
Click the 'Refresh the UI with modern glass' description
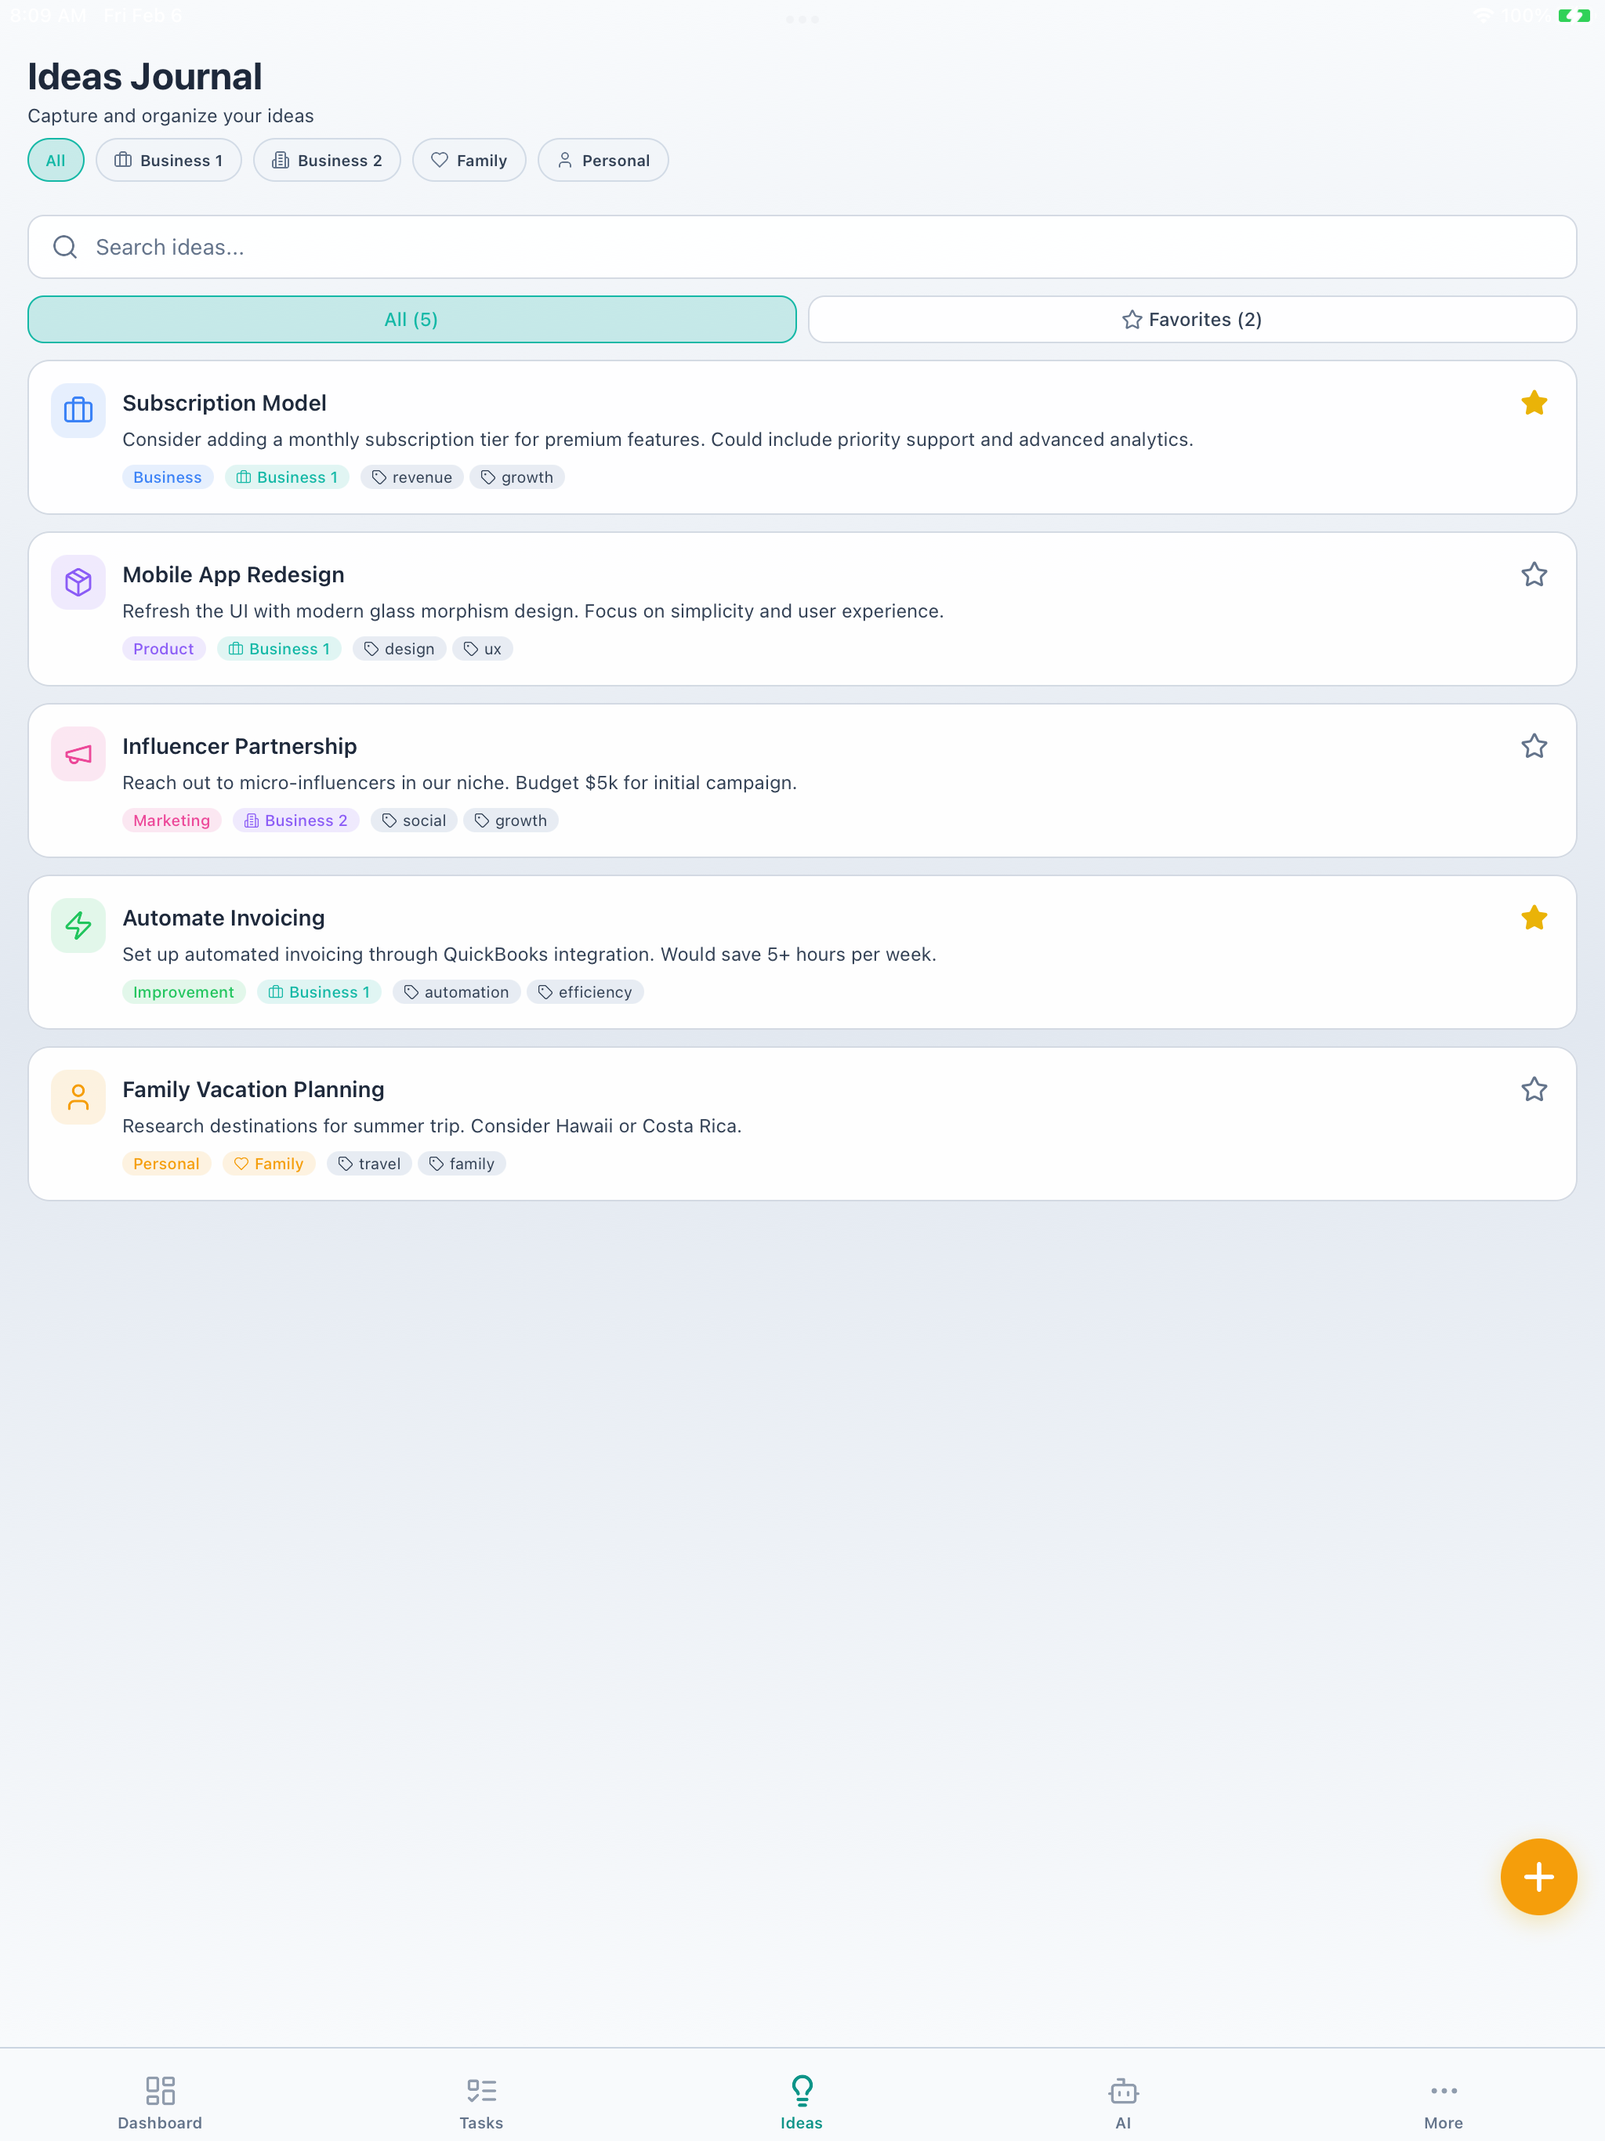(532, 610)
